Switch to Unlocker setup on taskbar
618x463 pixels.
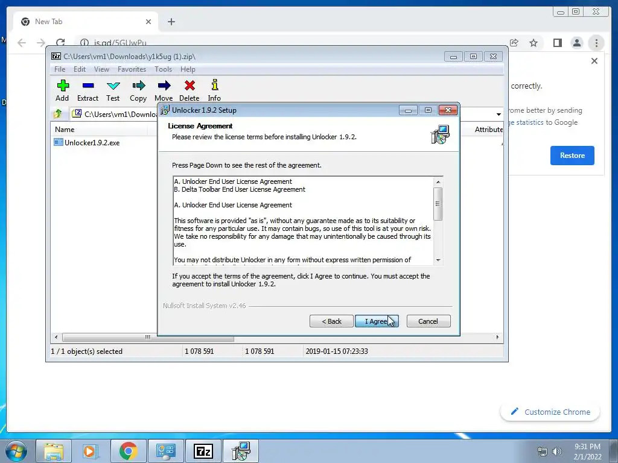coord(240,451)
